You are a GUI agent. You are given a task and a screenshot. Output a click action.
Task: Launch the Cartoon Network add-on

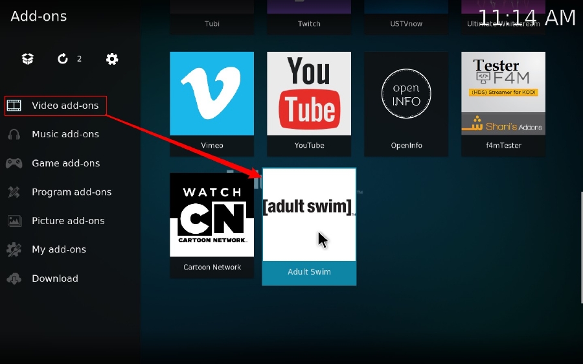coord(212,225)
